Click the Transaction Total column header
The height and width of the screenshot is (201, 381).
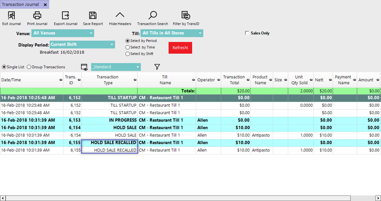(x=234, y=80)
